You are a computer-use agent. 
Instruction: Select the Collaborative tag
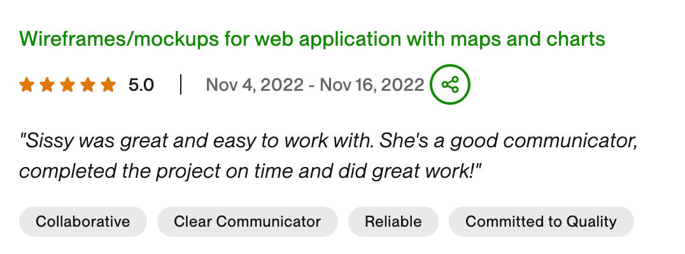pyautogui.click(x=83, y=222)
